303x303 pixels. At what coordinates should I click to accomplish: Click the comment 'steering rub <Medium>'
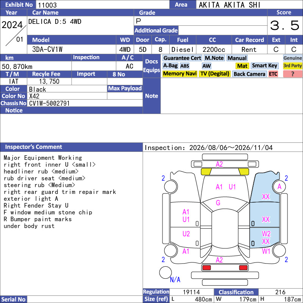39,185
